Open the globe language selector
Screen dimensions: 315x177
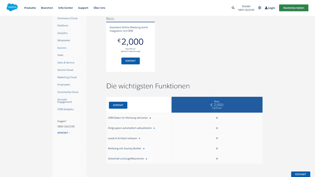(259, 8)
